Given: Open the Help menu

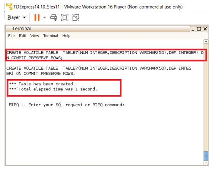Looking at the screenshot, I should (66, 36).
